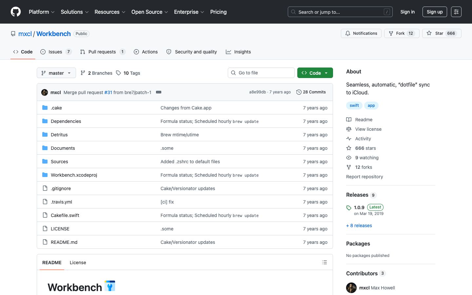Click the Detritus folder icon

pos(45,135)
